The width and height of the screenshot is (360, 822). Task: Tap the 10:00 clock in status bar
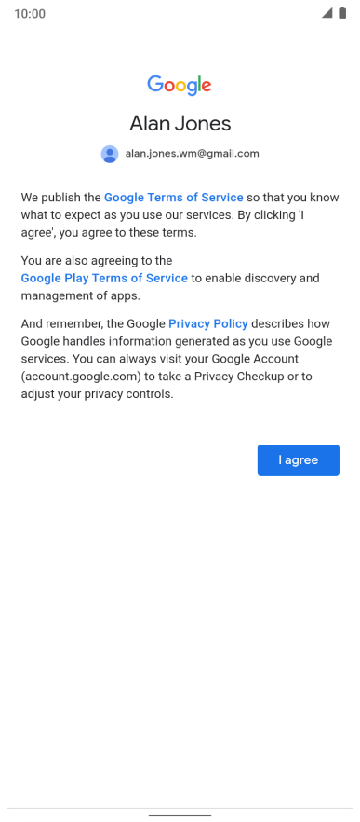[x=30, y=14]
